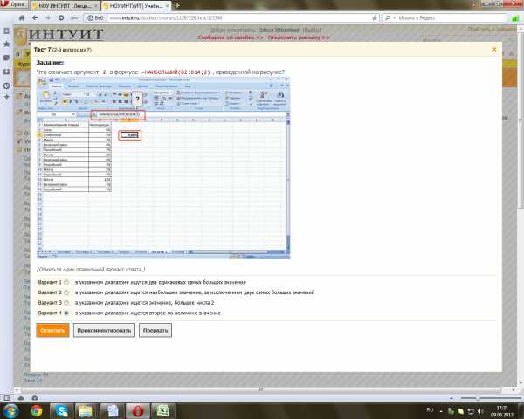
Task: Open the history clock panel in Opera sidebar
Action: pos(6,86)
